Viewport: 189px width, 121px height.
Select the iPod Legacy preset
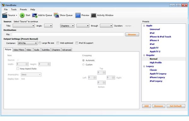pos(156,81)
